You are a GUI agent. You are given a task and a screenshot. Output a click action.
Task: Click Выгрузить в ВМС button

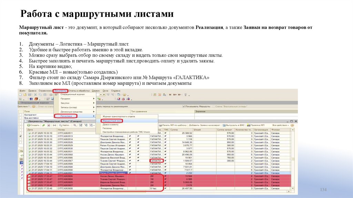(233, 125)
